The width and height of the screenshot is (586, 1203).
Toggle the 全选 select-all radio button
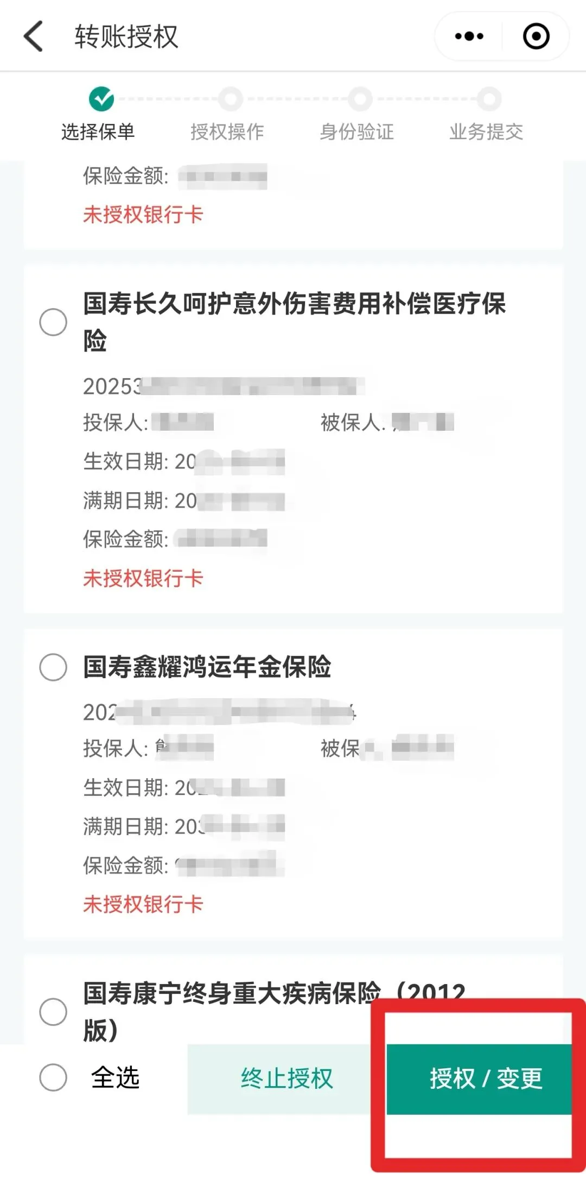click(53, 1077)
